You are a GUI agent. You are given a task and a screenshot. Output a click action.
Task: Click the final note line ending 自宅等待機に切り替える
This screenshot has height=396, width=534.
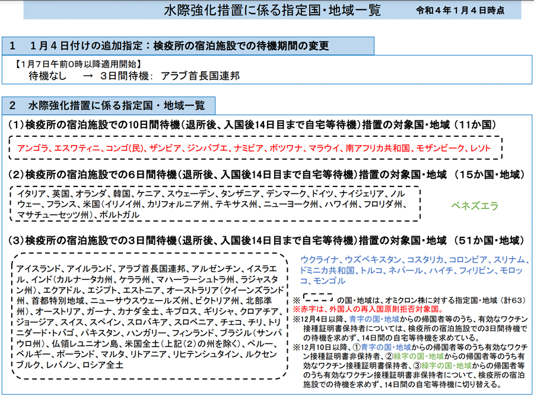(402, 384)
